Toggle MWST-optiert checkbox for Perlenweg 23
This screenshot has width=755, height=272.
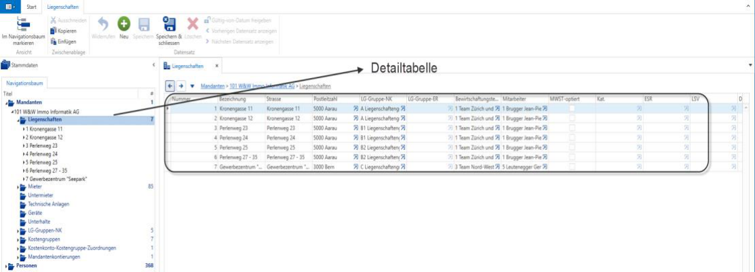(572, 128)
